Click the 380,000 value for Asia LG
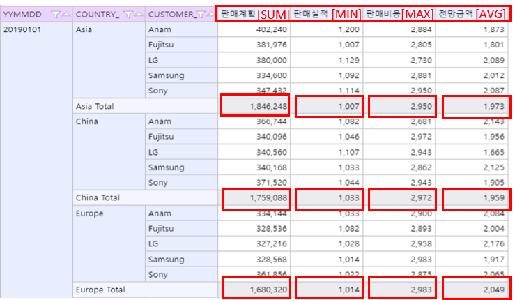The width and height of the screenshot is (515, 300). 254,60
